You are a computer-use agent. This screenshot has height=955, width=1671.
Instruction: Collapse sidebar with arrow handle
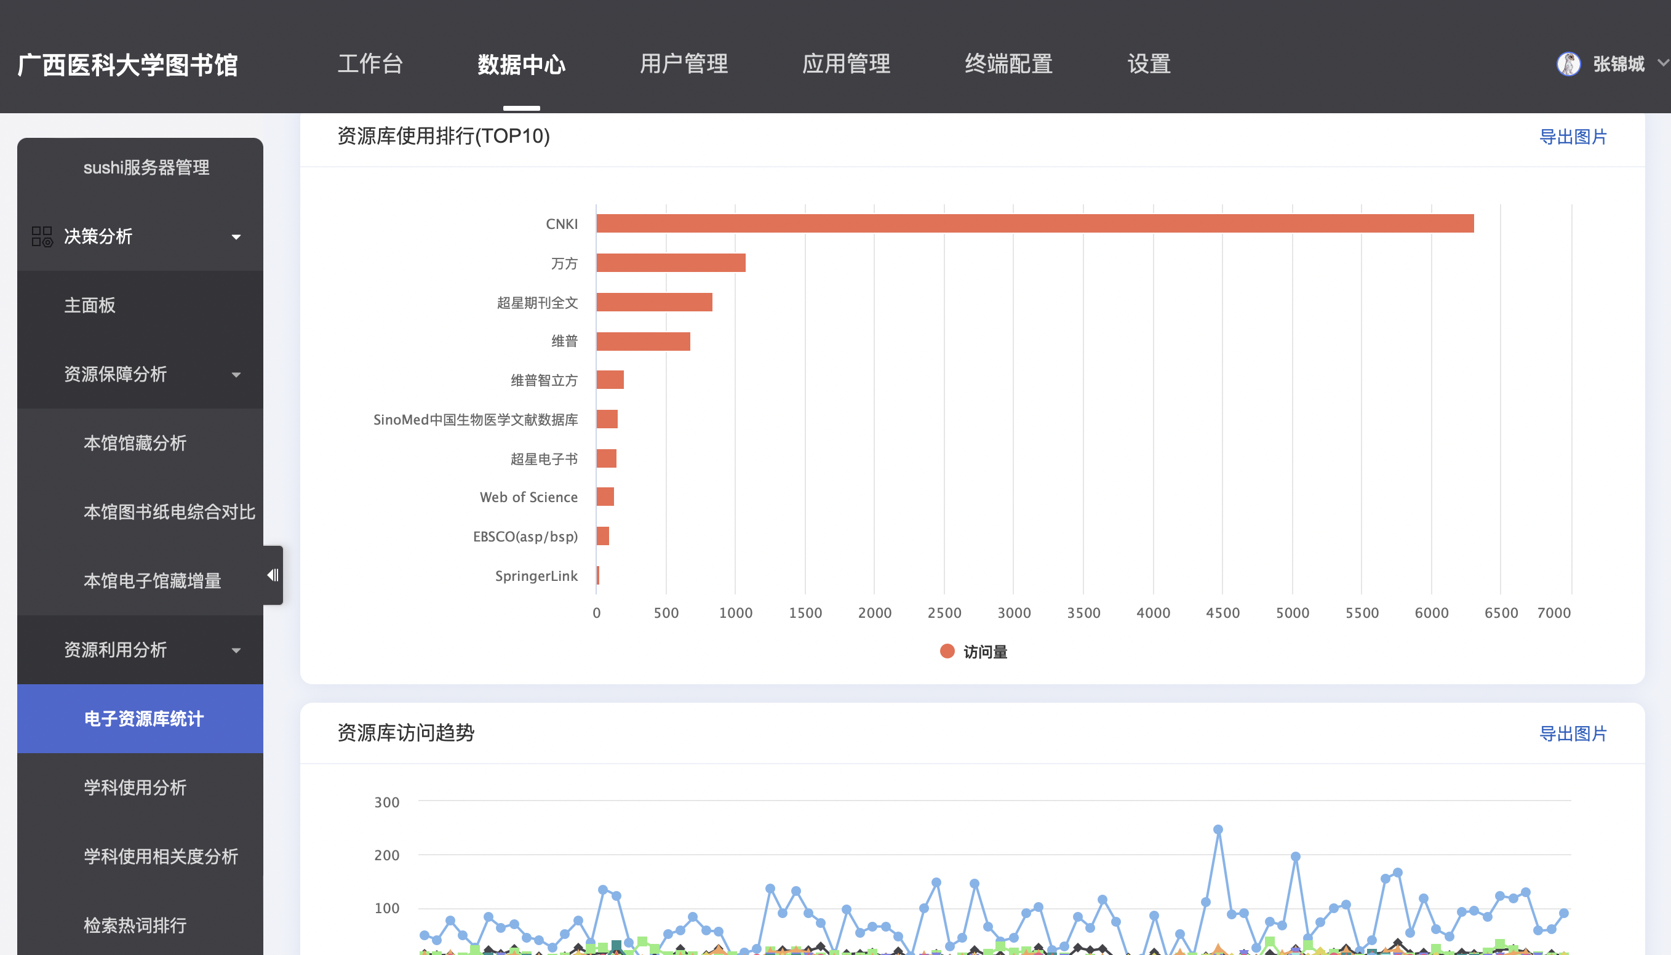(x=273, y=575)
